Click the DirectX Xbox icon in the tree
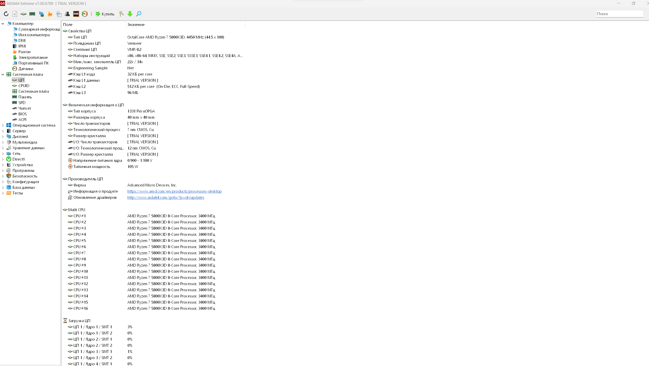649x366 pixels. click(x=9, y=159)
